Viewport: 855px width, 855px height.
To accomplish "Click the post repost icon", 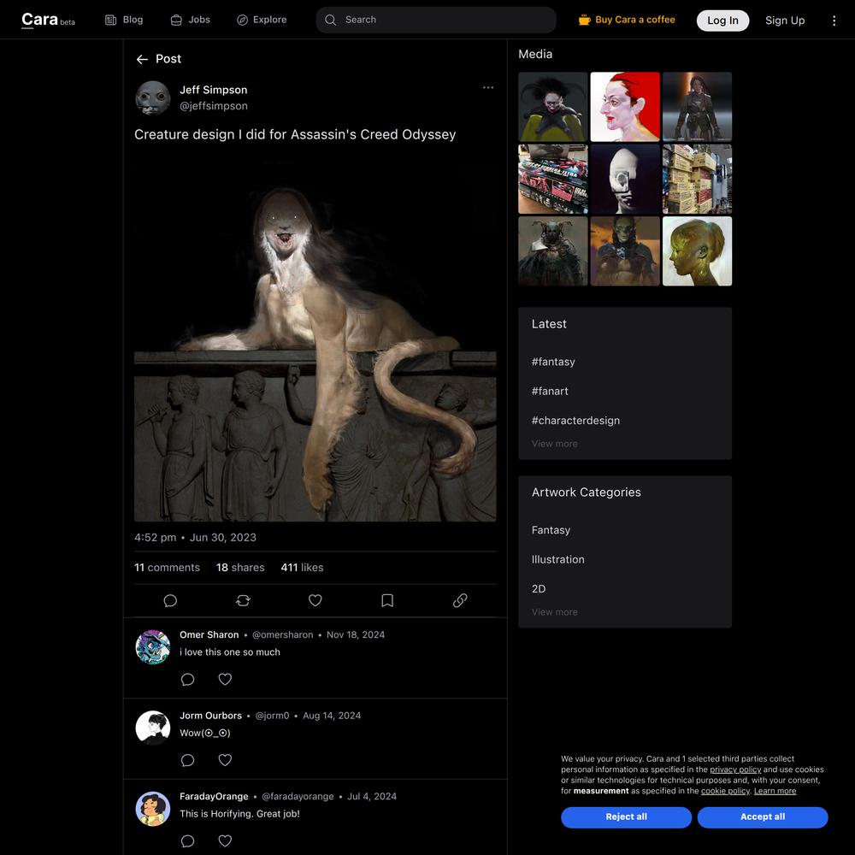I will pos(243,600).
